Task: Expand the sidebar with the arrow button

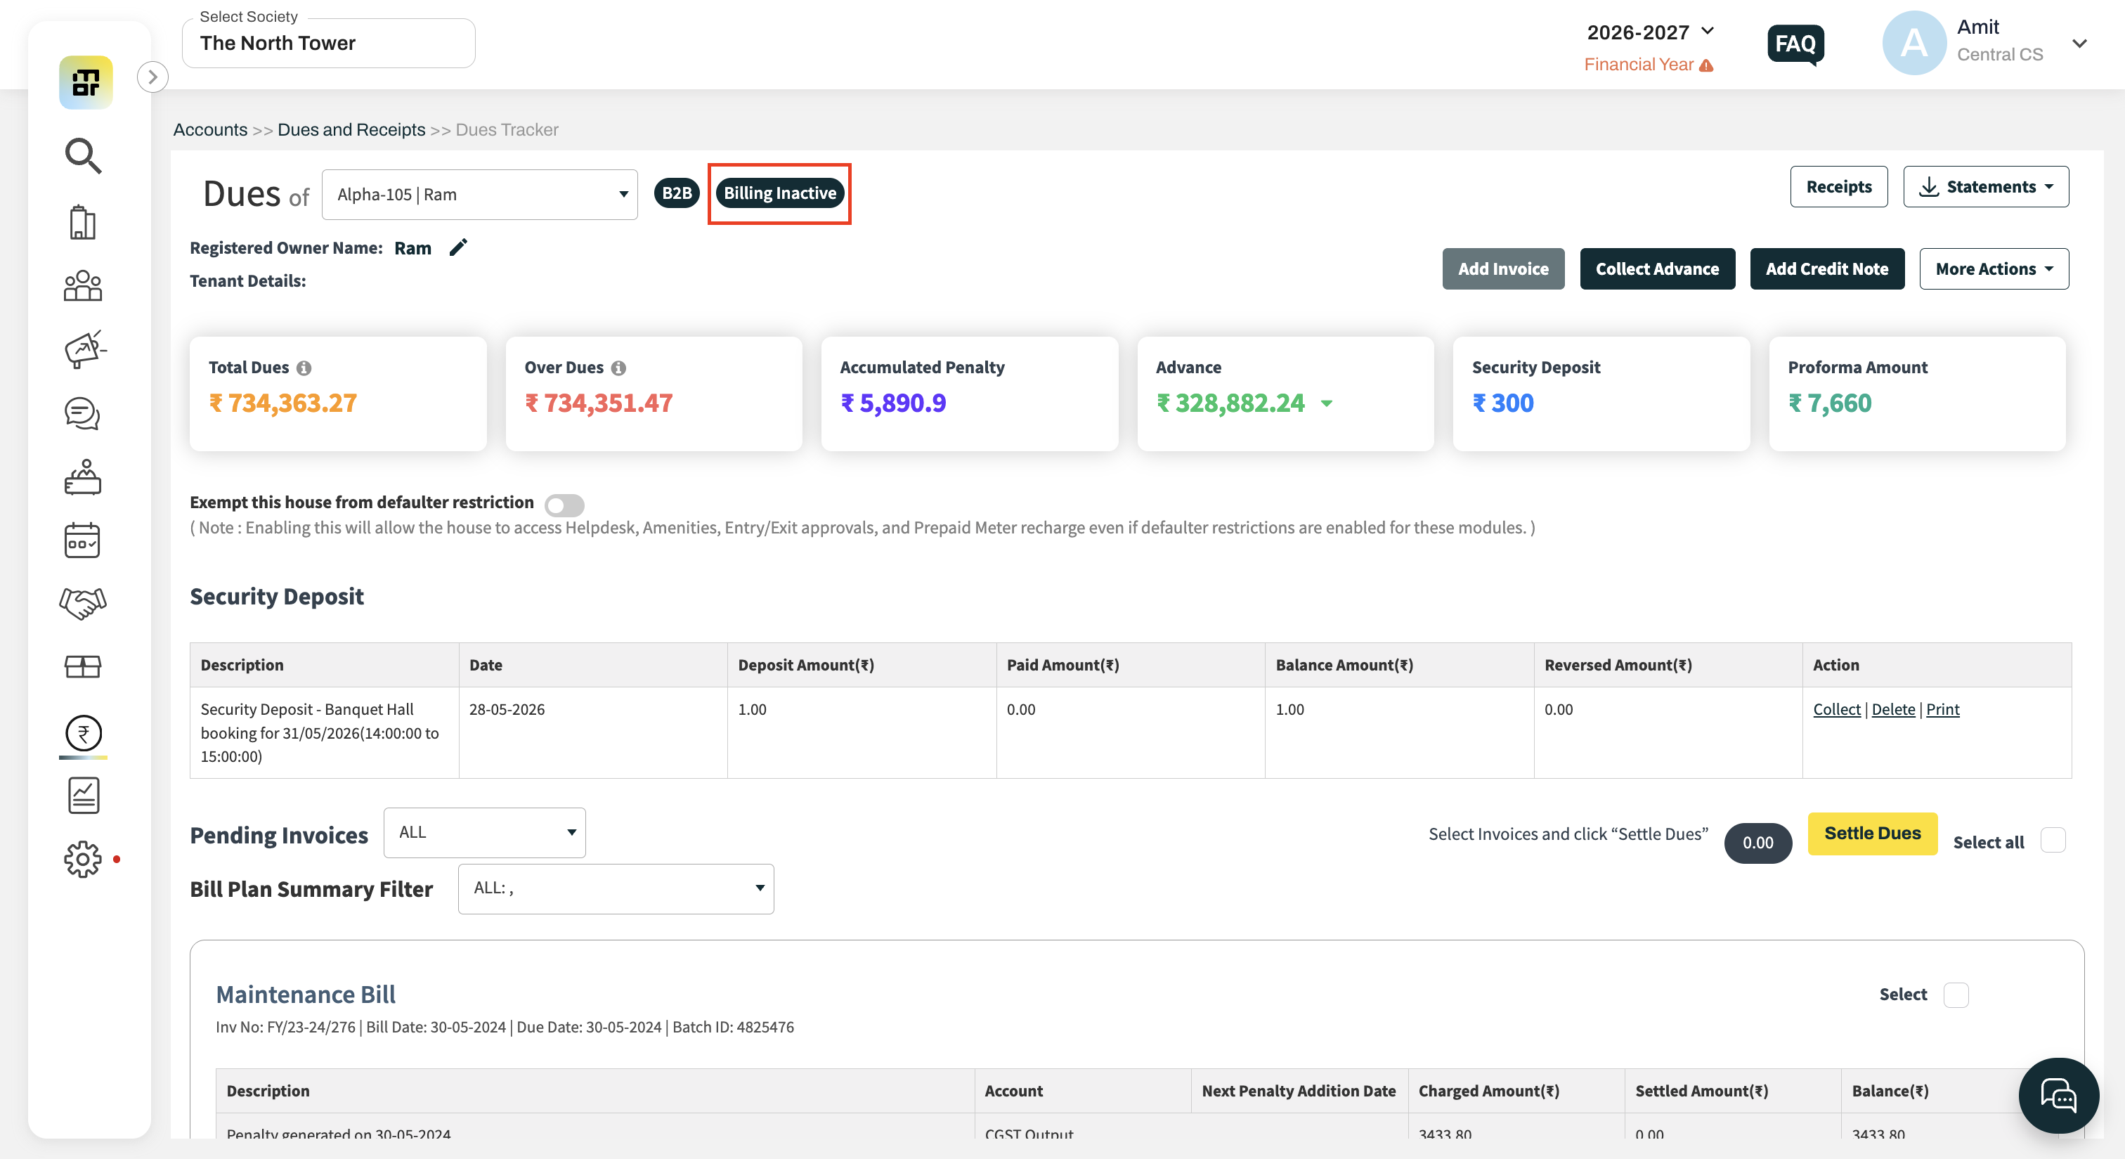Action: pyautogui.click(x=152, y=77)
